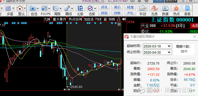Click the 竞价 toolbar button

[117, 7]
